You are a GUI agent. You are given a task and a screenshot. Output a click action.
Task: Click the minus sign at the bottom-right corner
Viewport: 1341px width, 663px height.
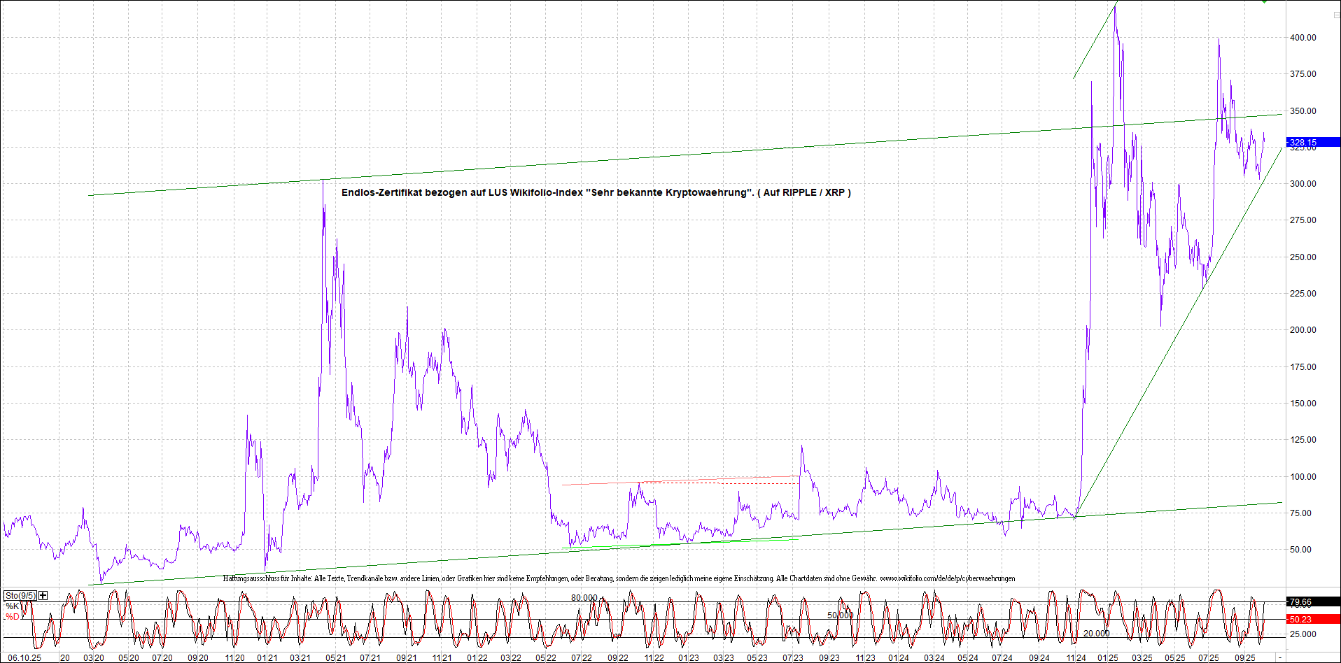click(1280, 657)
